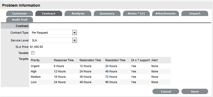This screenshot has width=213, height=97.
Task: Click the Restoration Time column header
Action: tap(90, 60)
